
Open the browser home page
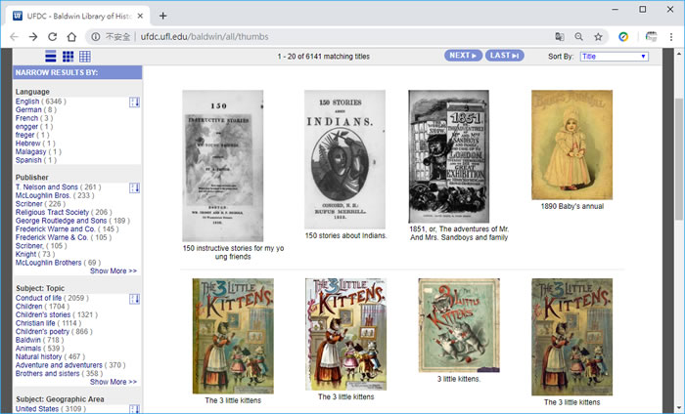[x=71, y=36]
